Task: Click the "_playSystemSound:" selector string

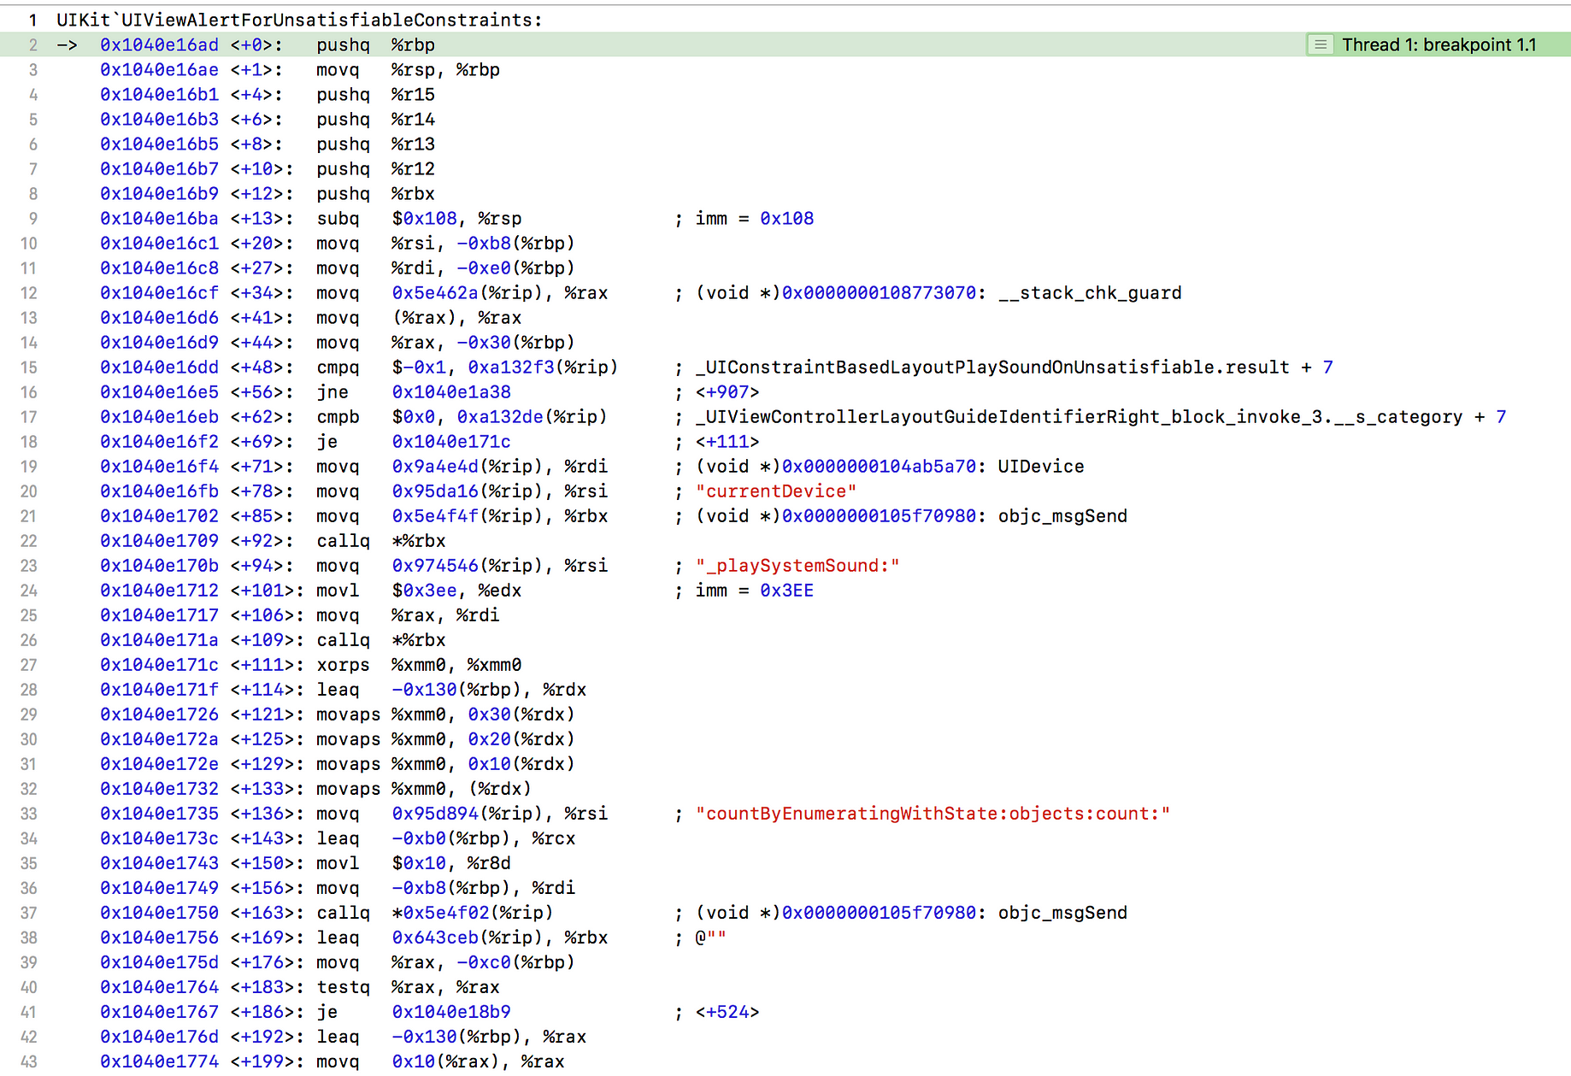Action: coord(797,566)
